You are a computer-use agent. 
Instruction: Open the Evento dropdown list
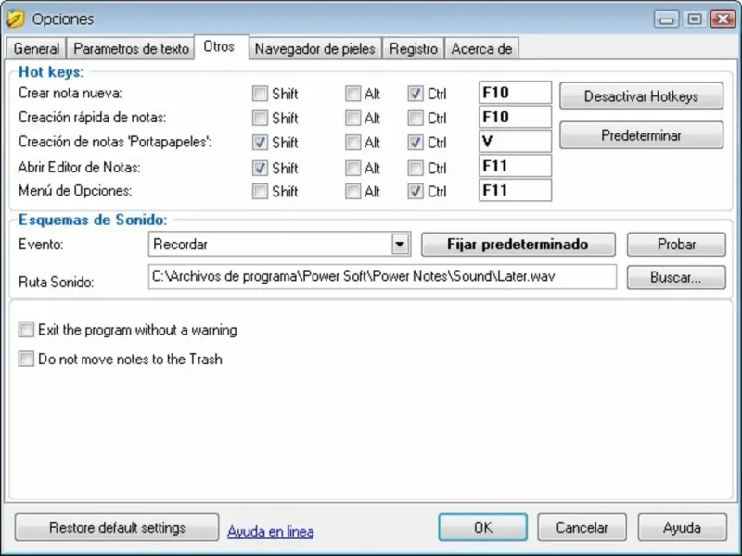click(401, 245)
